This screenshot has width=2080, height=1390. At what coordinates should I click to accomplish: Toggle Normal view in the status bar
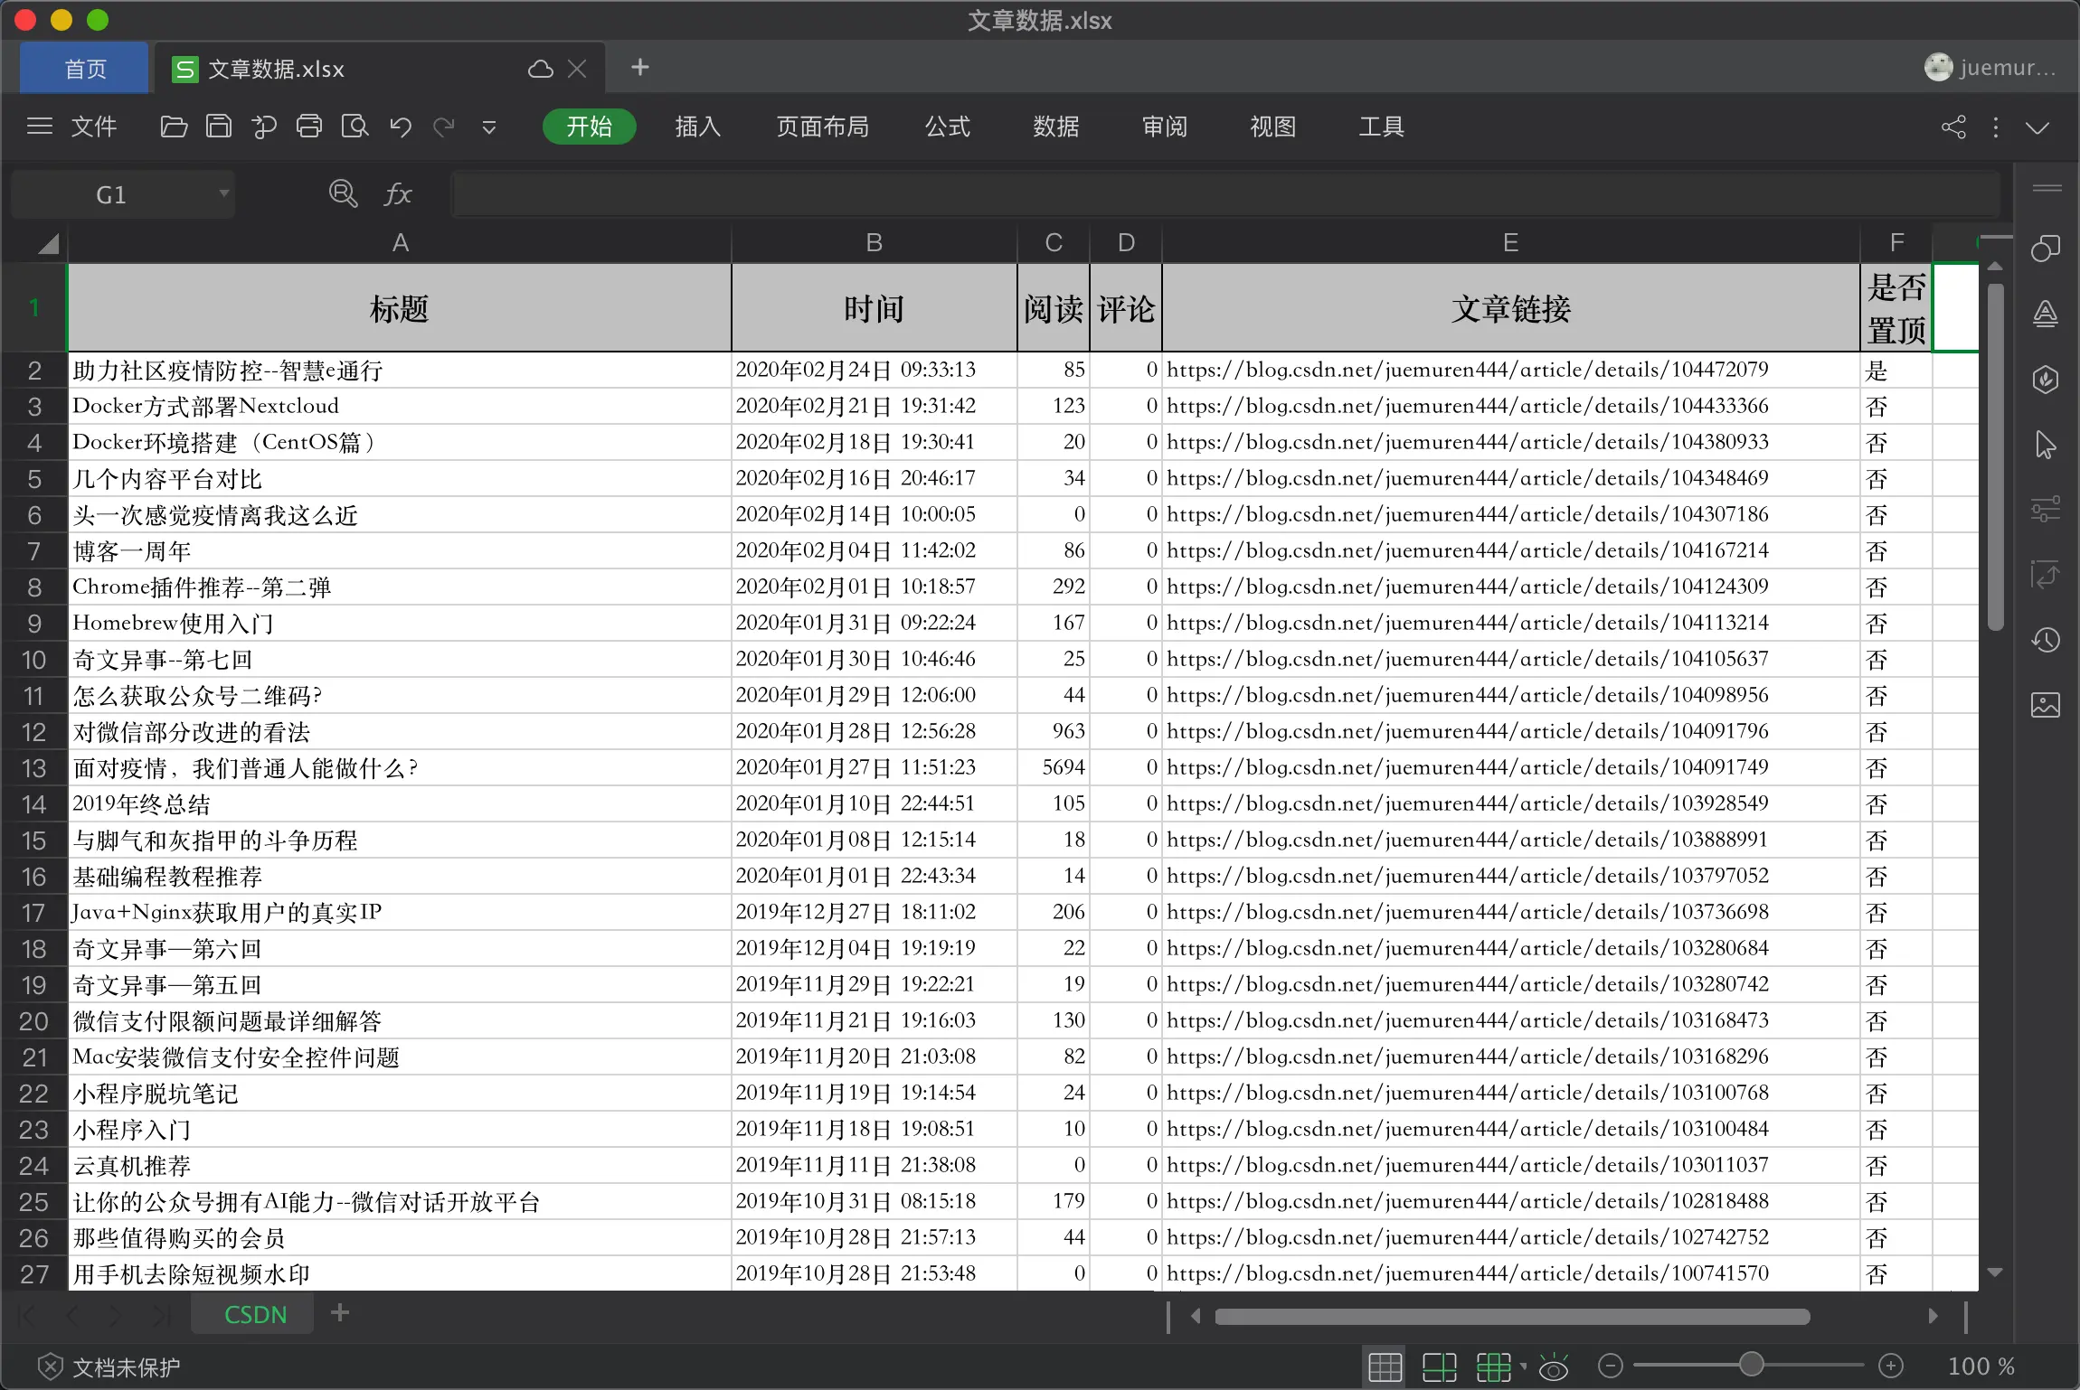click(x=1385, y=1367)
